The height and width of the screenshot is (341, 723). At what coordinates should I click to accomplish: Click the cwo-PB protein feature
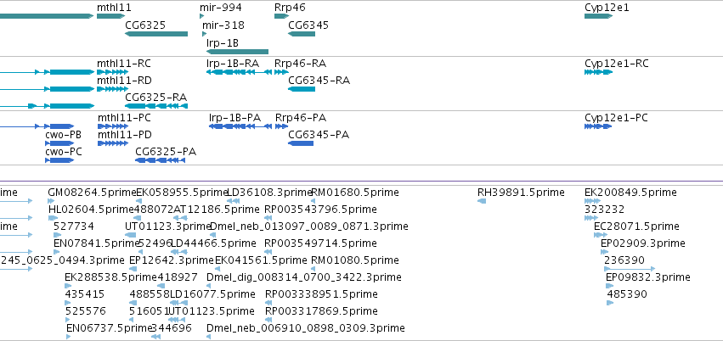point(59,143)
